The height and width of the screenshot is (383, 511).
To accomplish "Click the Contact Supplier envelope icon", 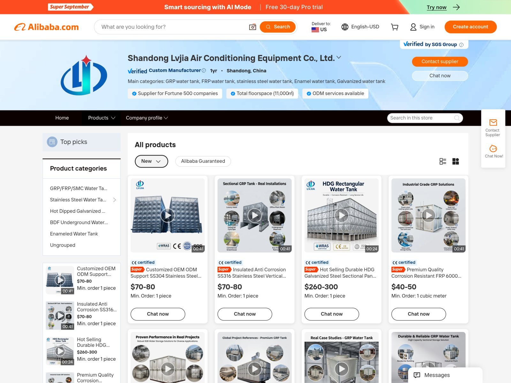I will pos(493,123).
